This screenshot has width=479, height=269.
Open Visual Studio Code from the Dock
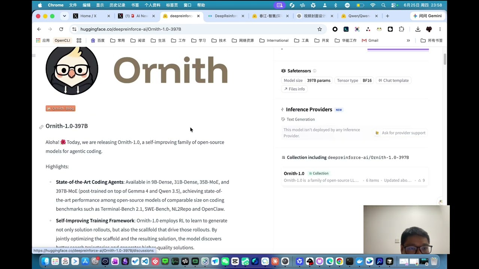(x=145, y=262)
